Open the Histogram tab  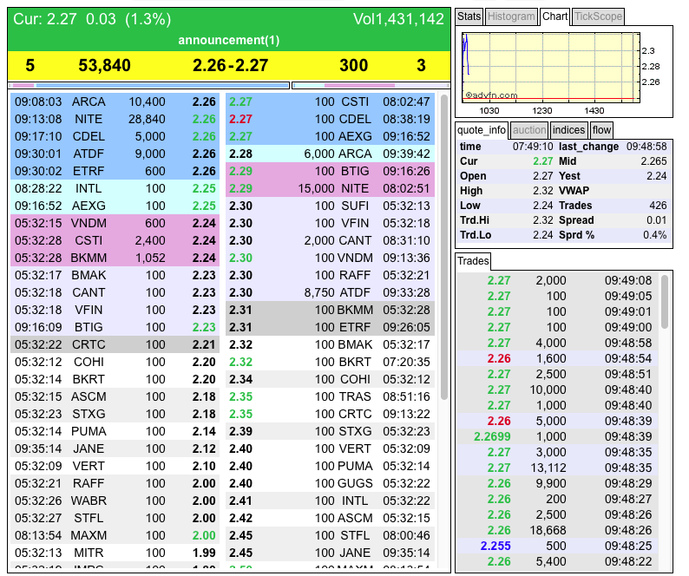(x=510, y=16)
